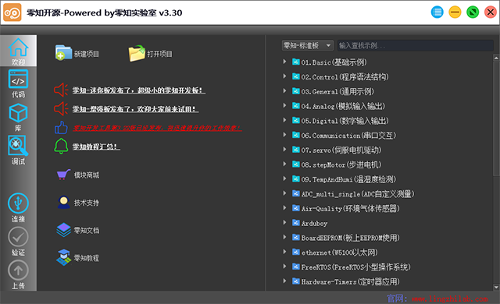500x304 pixels.
Task: Expand the 04.Analog node arrow
Action: (284, 105)
